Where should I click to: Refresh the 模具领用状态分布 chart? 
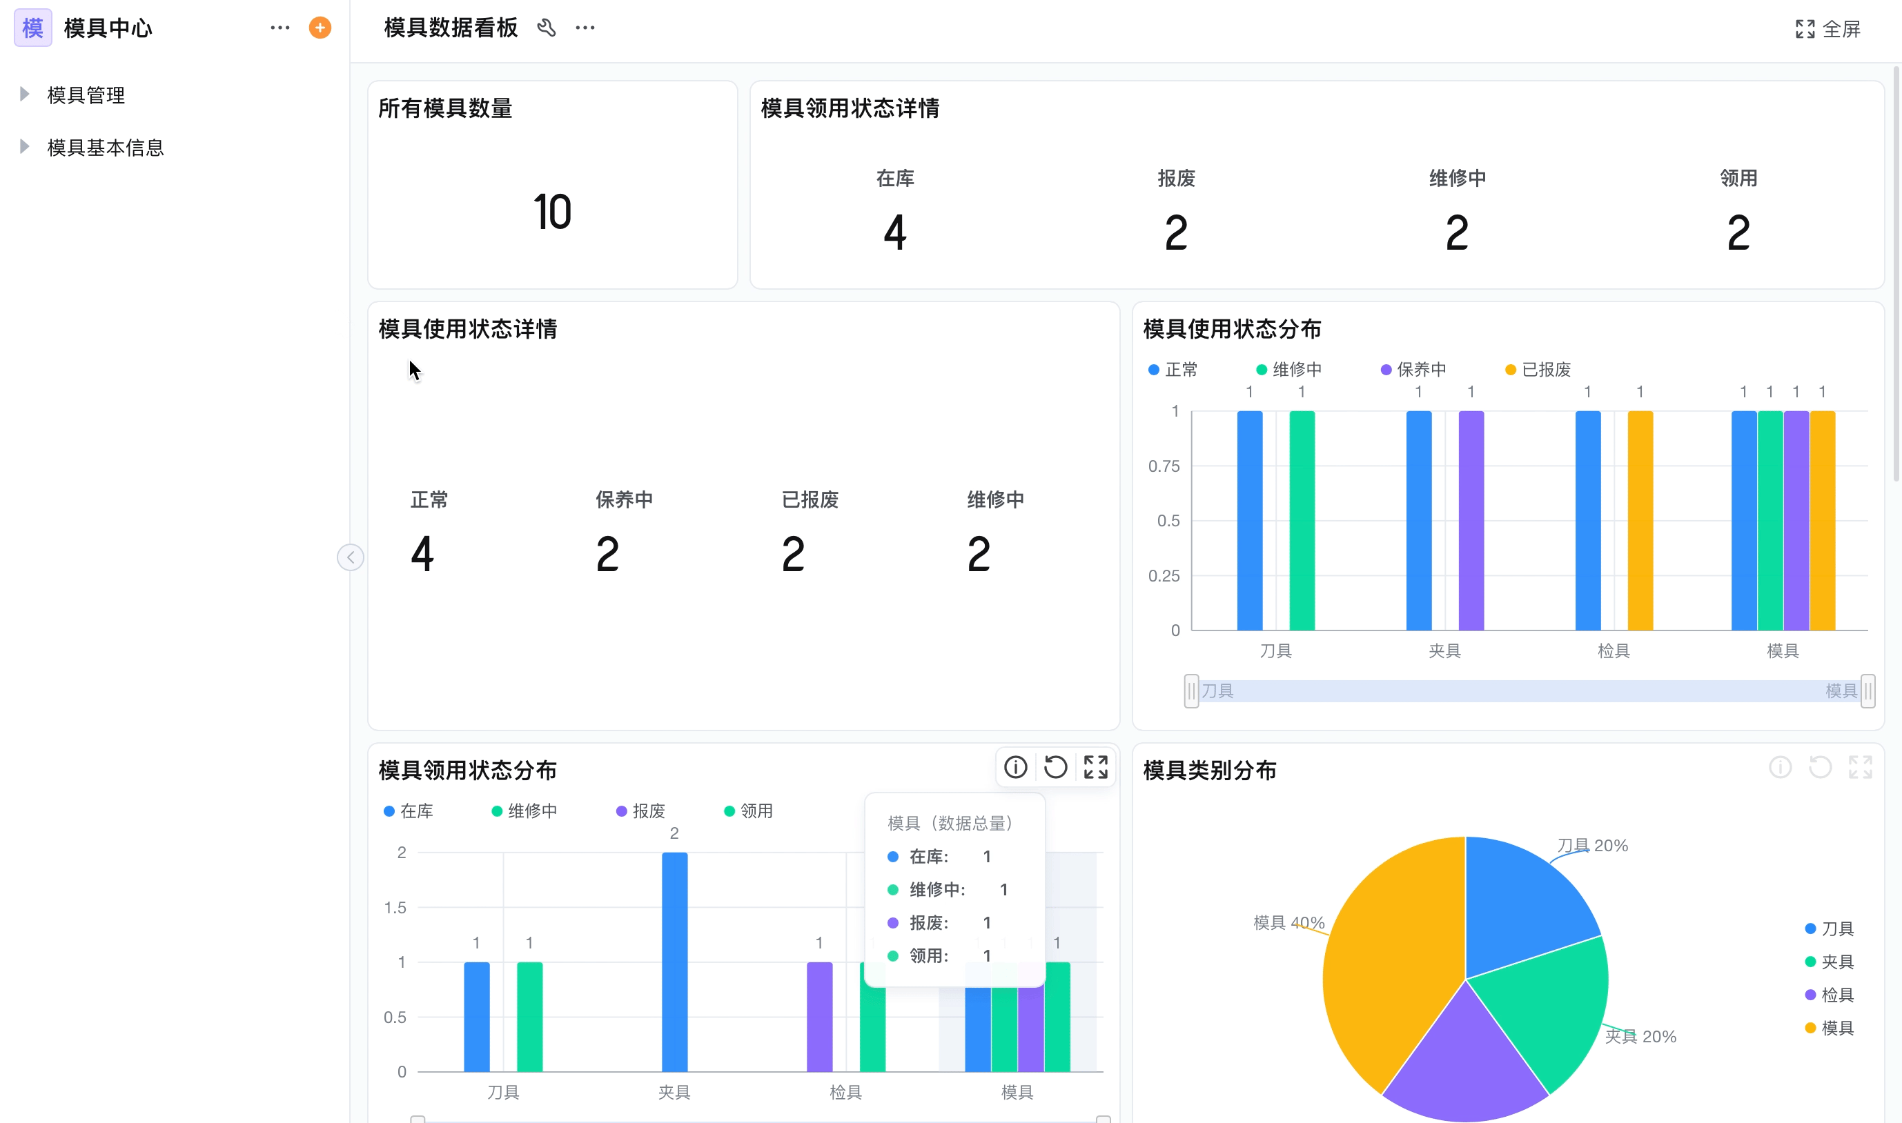pyautogui.click(x=1056, y=767)
